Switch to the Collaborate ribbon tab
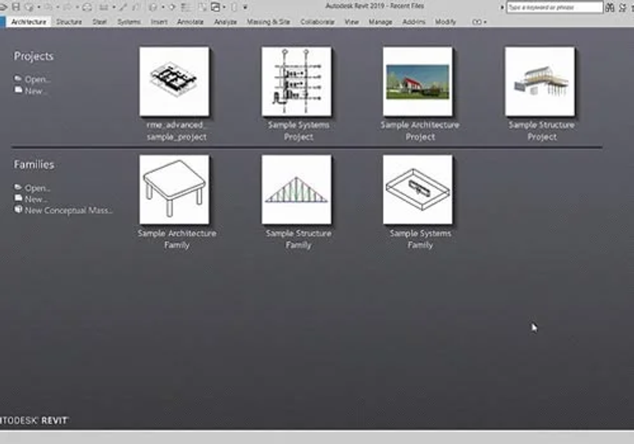Viewport: 634px width, 444px height. [x=318, y=22]
